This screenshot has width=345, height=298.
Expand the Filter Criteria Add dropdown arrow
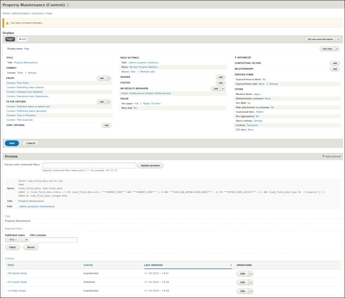point(109,102)
